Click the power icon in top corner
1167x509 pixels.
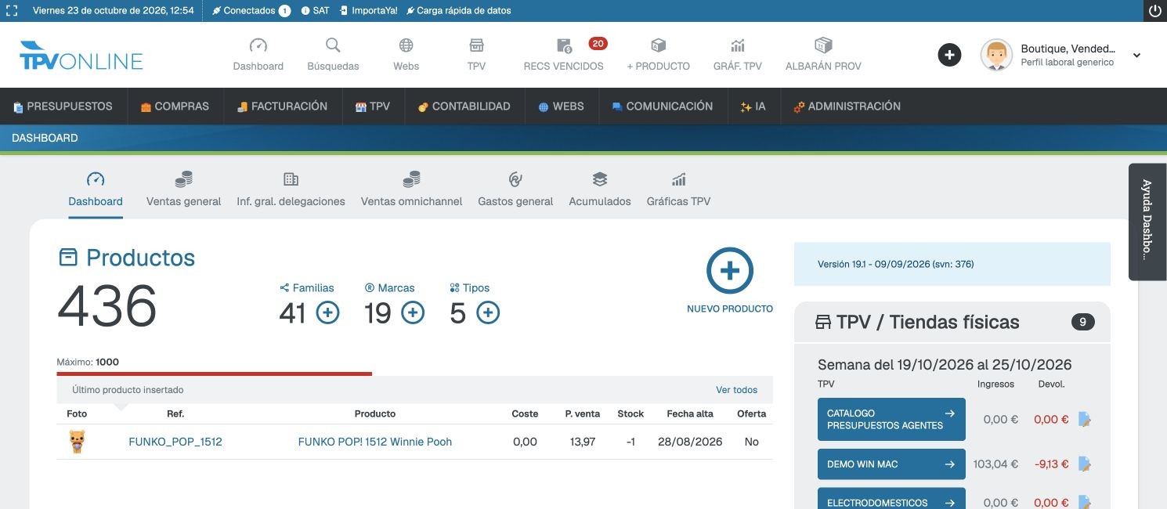[1155, 11]
